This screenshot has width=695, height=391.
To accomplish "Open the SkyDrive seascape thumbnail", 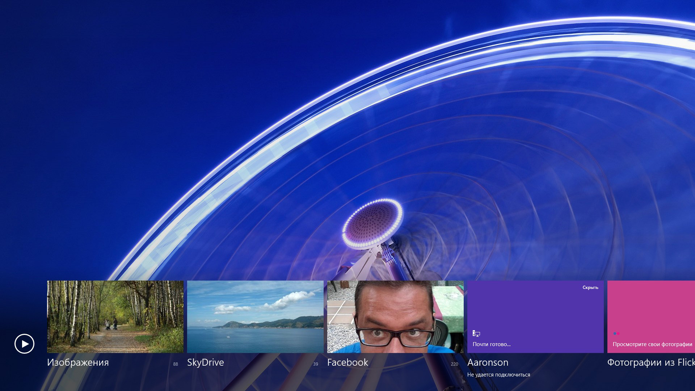I will [255, 316].
